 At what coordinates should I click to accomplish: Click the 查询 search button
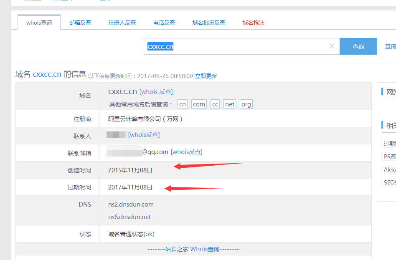coord(358,47)
